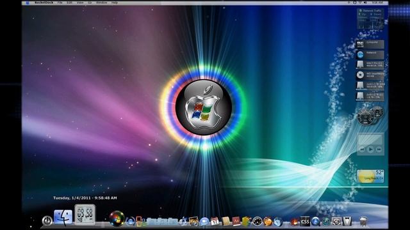Click the menu bar clock
The width and height of the screenshot is (410, 230).
377,3
